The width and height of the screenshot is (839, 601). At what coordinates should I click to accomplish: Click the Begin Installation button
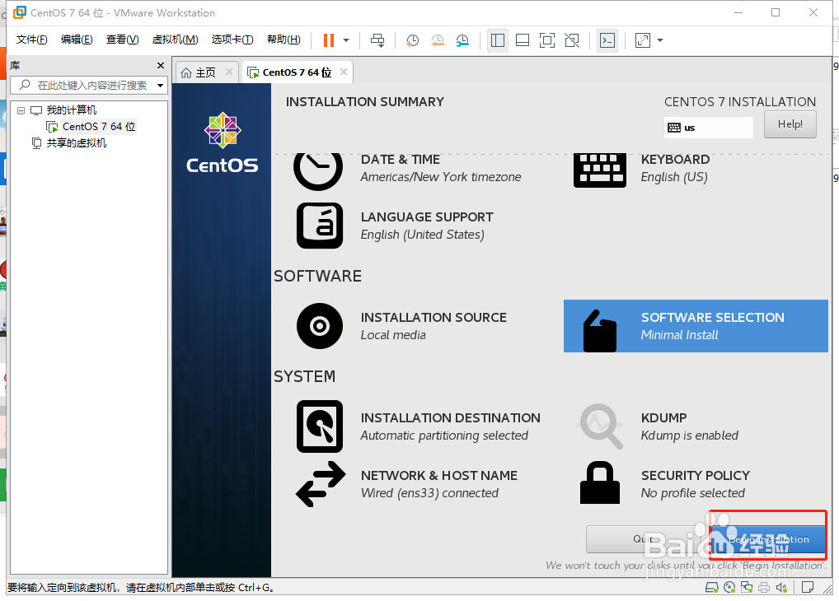tap(768, 539)
